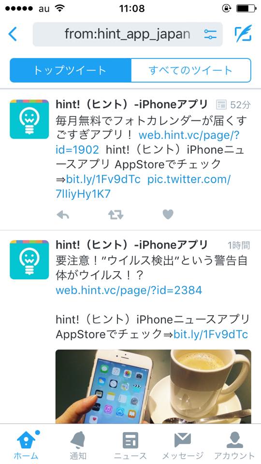Open hint! avatar on first tweet
This screenshot has width=261, height=464.
point(29,119)
